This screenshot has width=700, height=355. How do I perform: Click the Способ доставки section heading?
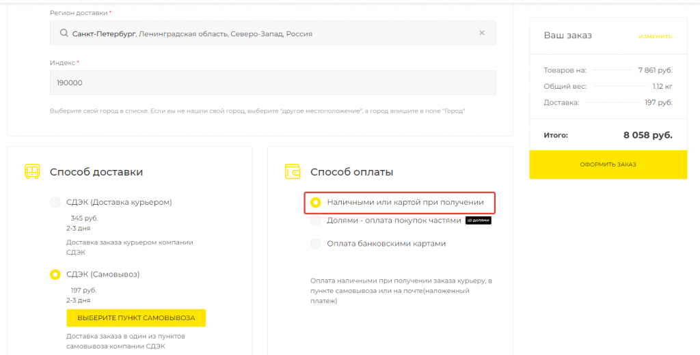[96, 172]
